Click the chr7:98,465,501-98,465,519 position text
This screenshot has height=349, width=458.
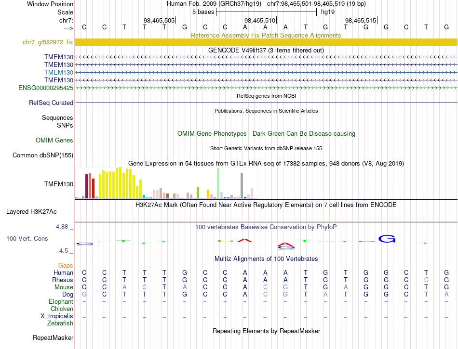coord(316,4)
